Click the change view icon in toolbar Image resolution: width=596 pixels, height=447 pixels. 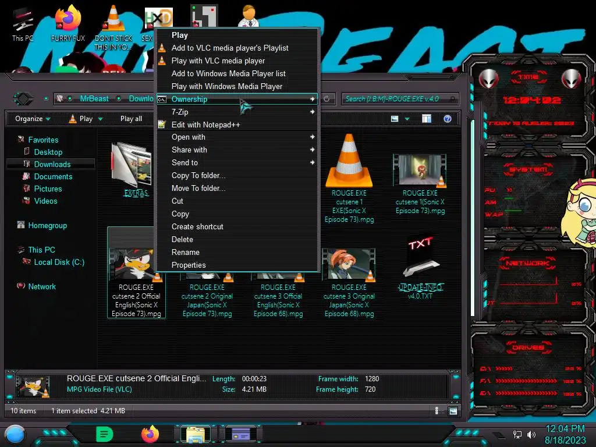(x=395, y=119)
